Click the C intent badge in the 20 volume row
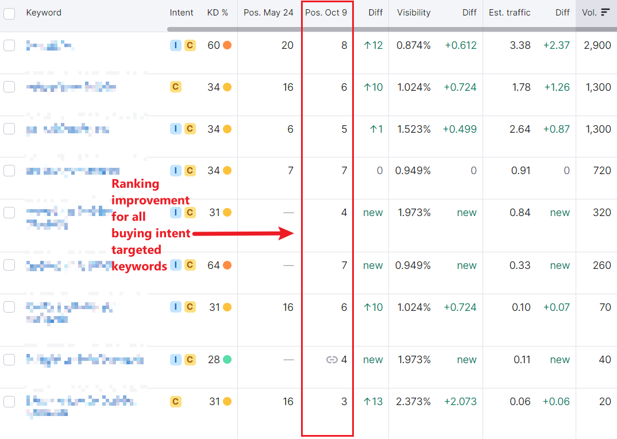Viewport: 617px width, 439px height. coord(175,402)
